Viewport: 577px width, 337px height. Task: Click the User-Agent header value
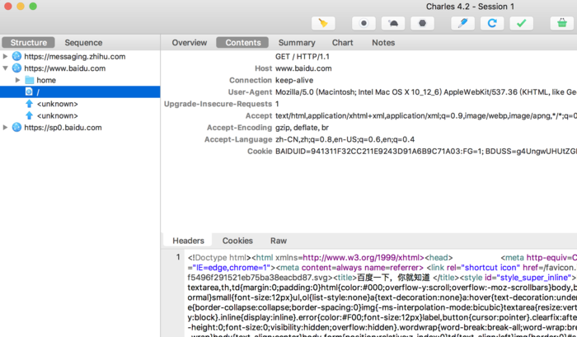coord(426,91)
